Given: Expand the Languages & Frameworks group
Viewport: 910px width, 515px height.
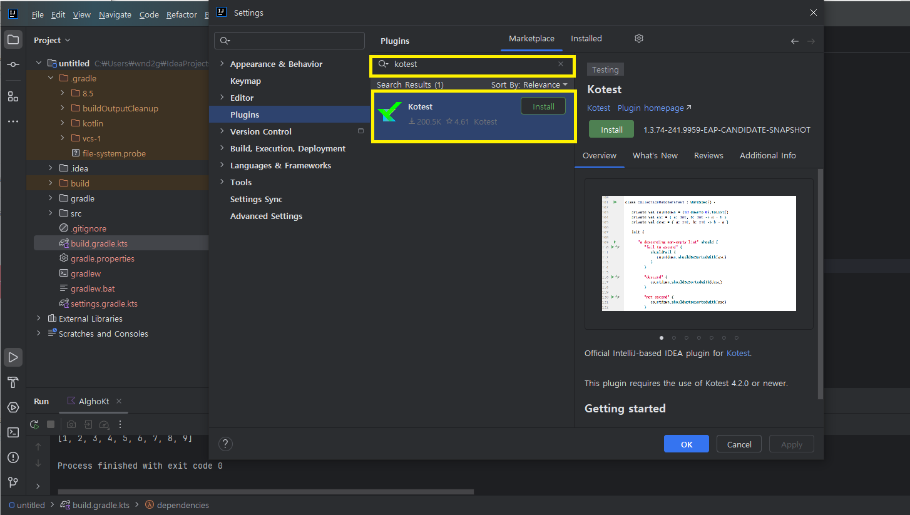Looking at the screenshot, I should tap(222, 165).
